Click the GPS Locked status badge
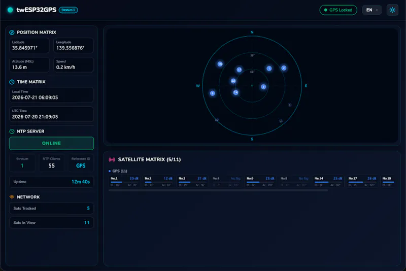Screen dimensions: 406x271 point(338,10)
